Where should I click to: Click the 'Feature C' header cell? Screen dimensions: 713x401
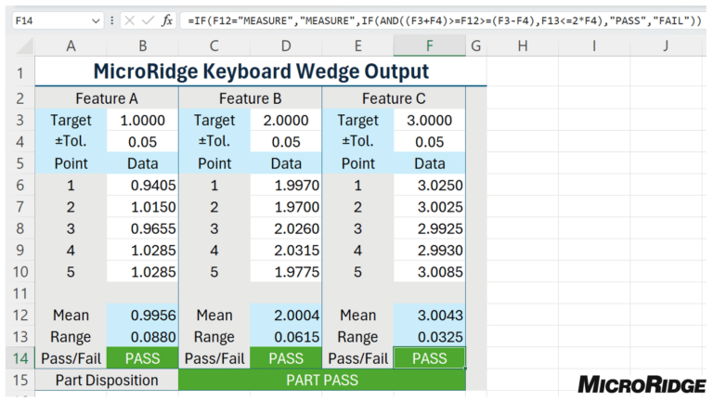click(x=394, y=98)
